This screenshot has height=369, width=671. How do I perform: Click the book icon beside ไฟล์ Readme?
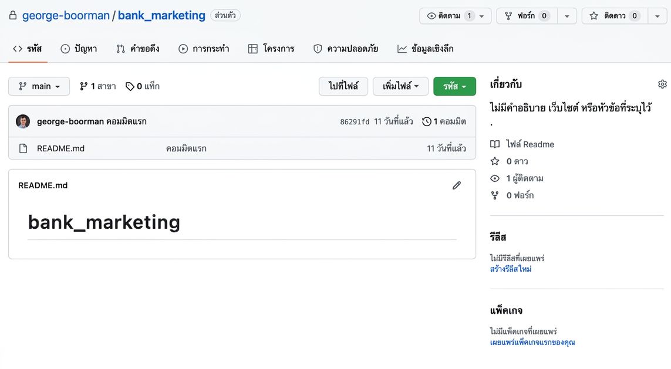point(495,144)
